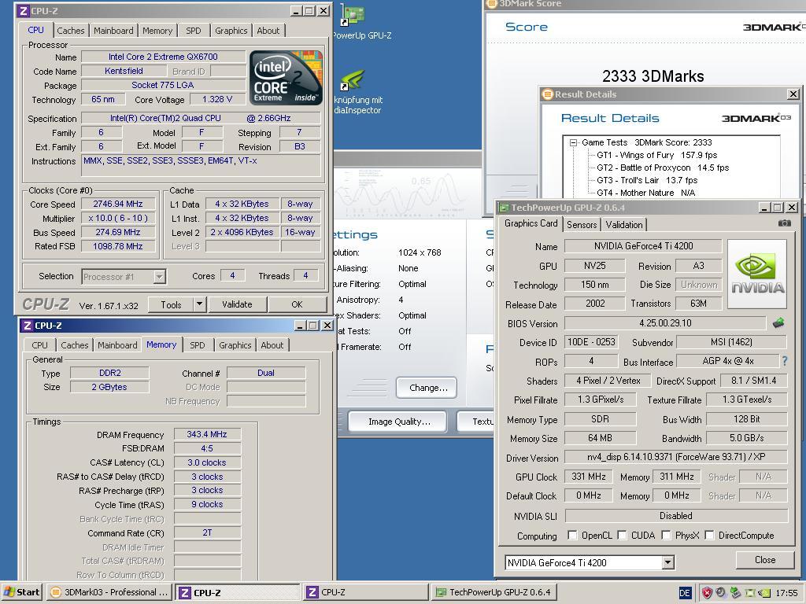Collapse the Game Tests tree node
Viewport: 806px width, 604px height.
[x=573, y=143]
